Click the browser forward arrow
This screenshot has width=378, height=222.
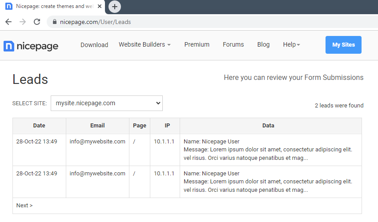point(23,22)
